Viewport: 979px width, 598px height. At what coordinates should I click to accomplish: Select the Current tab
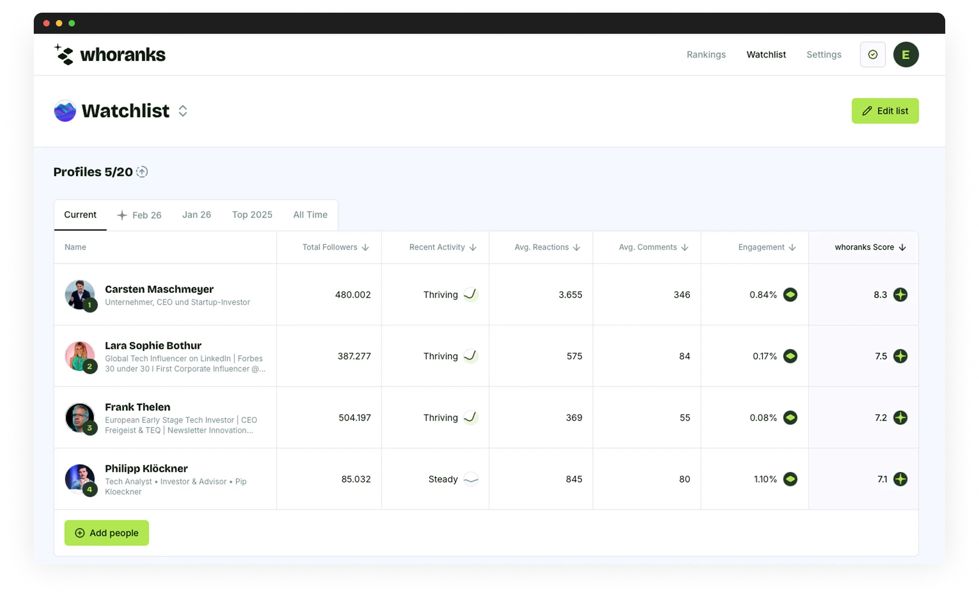click(80, 215)
